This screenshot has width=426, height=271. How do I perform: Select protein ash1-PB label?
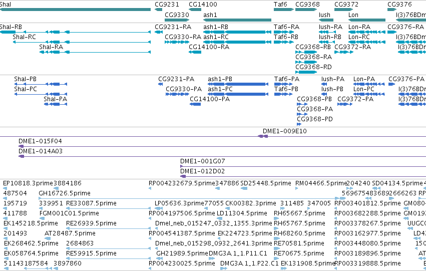(x=220, y=79)
